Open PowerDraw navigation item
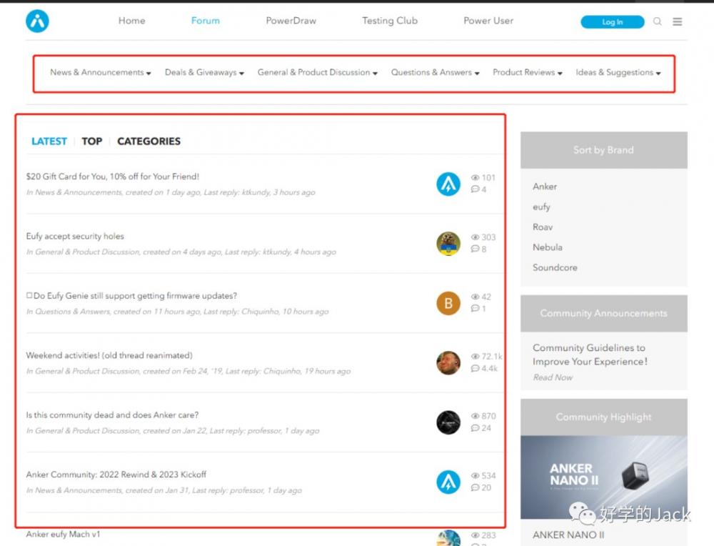Viewport: 714px width, 546px height. 291,21
